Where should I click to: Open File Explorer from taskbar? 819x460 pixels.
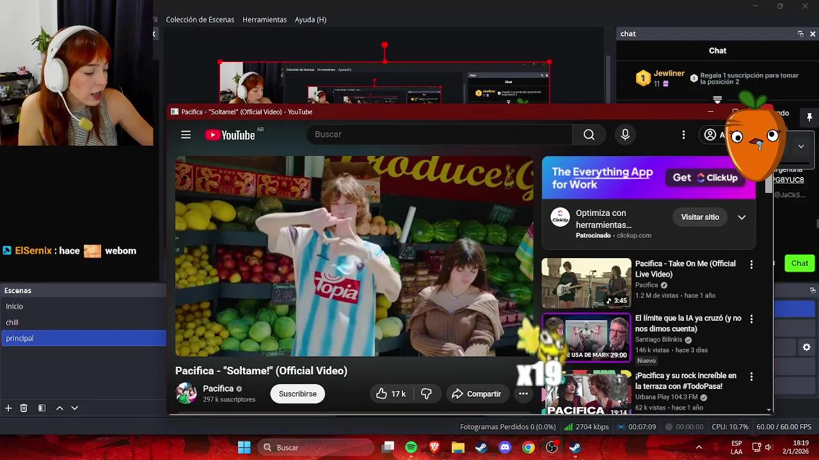(x=457, y=447)
